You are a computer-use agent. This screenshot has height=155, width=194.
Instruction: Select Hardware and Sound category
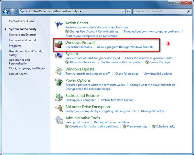point(22,40)
